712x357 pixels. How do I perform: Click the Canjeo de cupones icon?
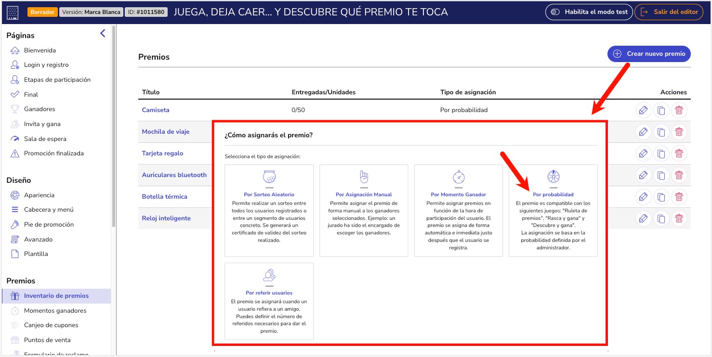click(x=16, y=325)
